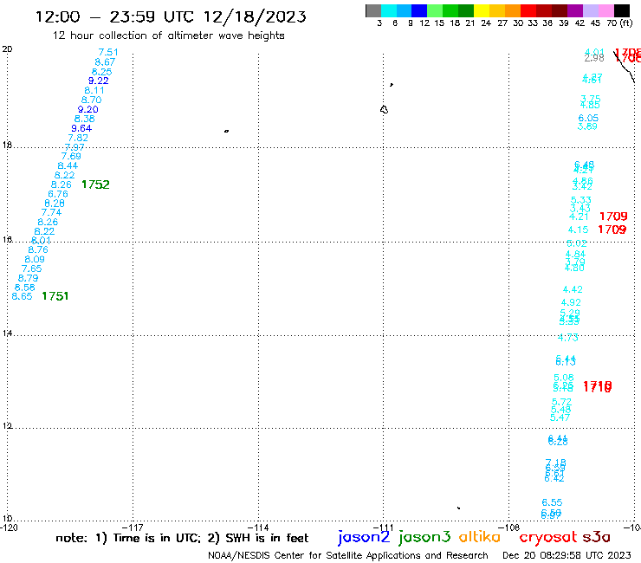Click the NOAA/NESDIS credit line

[348, 555]
